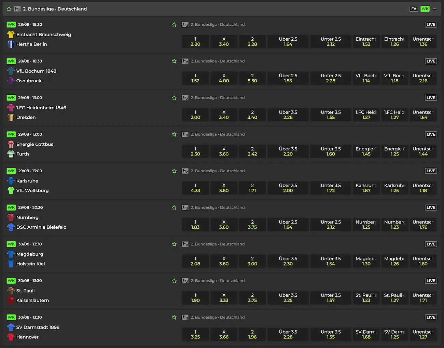Select Unentschieden 2.16 for Bochum vs Osnabruck

(x=423, y=78)
